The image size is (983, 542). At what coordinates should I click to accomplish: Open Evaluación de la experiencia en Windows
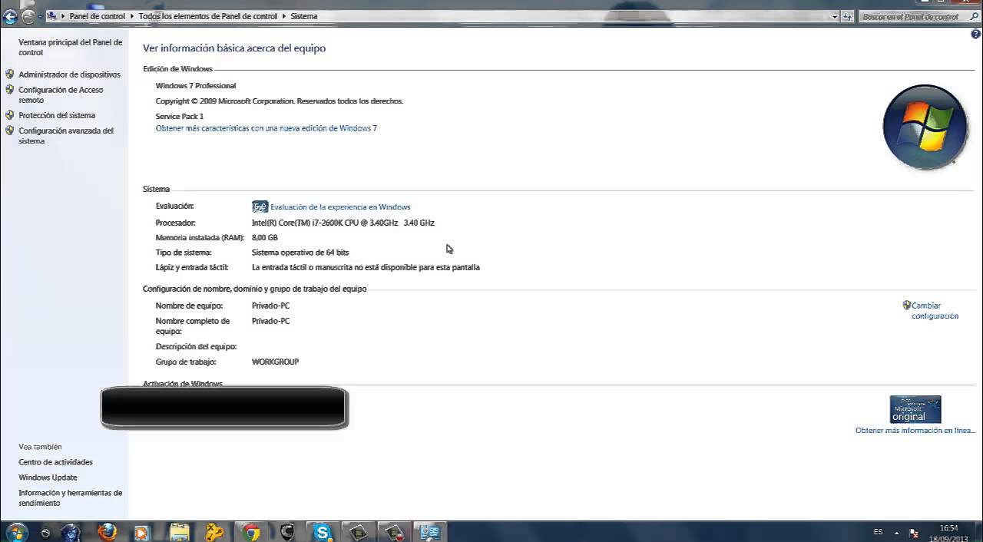coord(340,207)
